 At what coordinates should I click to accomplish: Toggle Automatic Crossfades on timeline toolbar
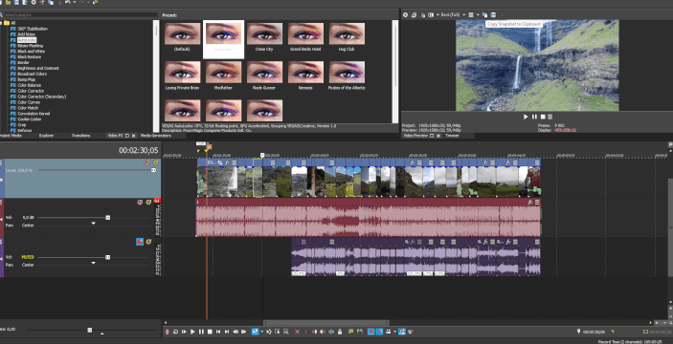(379, 332)
